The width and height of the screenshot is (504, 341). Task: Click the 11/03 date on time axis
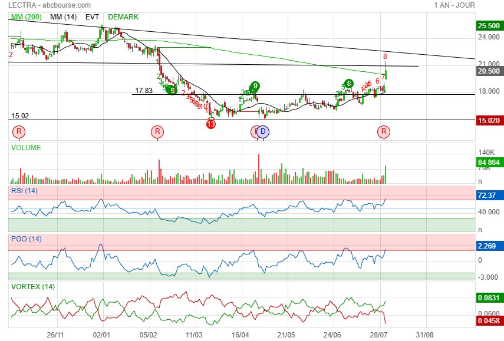194,335
